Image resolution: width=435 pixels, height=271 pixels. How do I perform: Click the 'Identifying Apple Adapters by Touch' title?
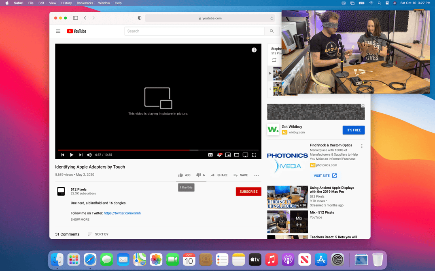[x=90, y=167]
